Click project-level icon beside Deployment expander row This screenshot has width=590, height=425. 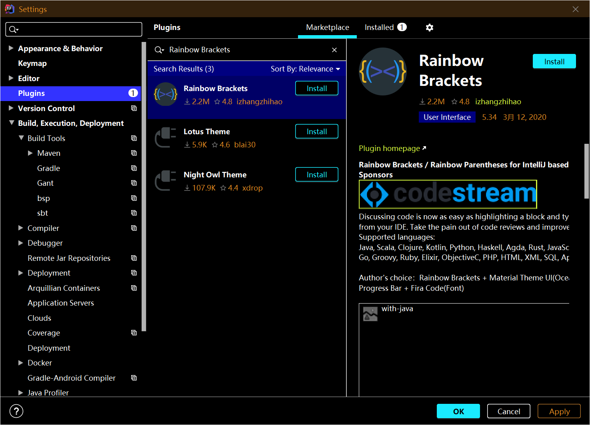(134, 273)
